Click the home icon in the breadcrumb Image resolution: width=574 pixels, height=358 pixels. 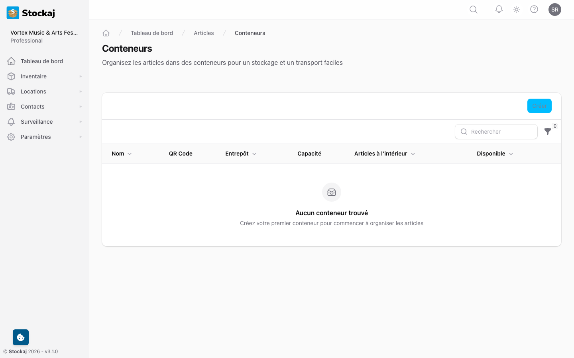pos(106,33)
